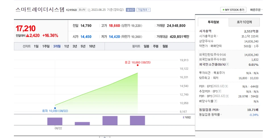Click the current price 17,210
This screenshot has height=138, width=266.
pyautogui.click(x=26, y=28)
